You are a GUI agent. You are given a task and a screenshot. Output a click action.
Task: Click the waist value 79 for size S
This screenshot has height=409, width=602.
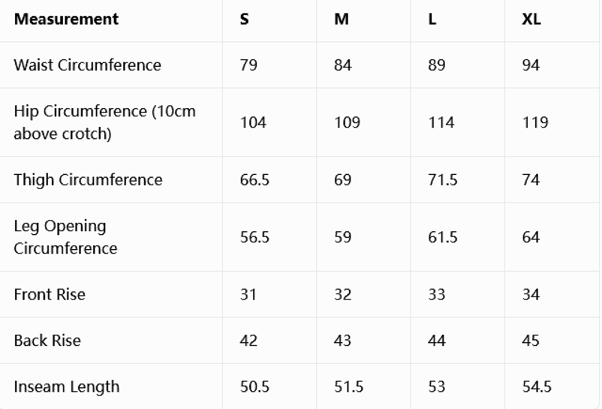249,65
